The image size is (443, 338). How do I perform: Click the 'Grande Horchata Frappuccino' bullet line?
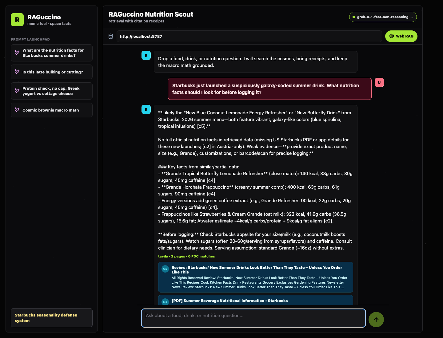[x=249, y=191]
